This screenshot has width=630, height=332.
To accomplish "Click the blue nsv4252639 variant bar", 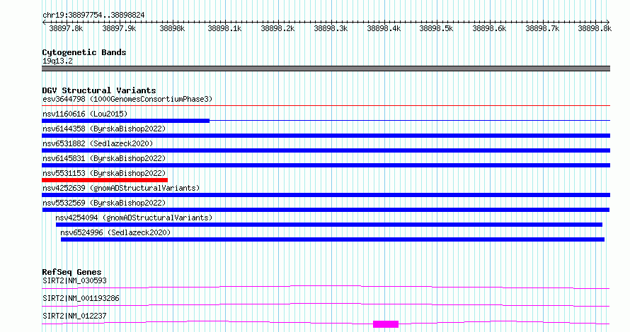I will pyautogui.click(x=326, y=195).
